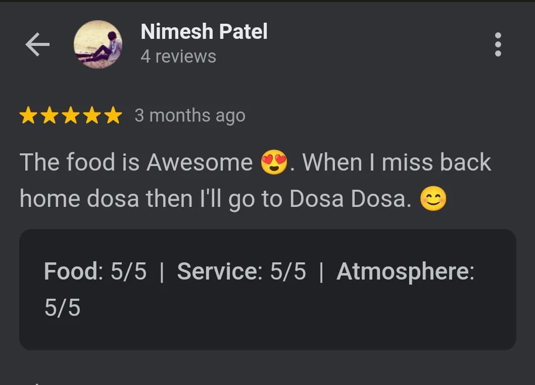Tap the heart-eyes emoji in the review

click(274, 163)
